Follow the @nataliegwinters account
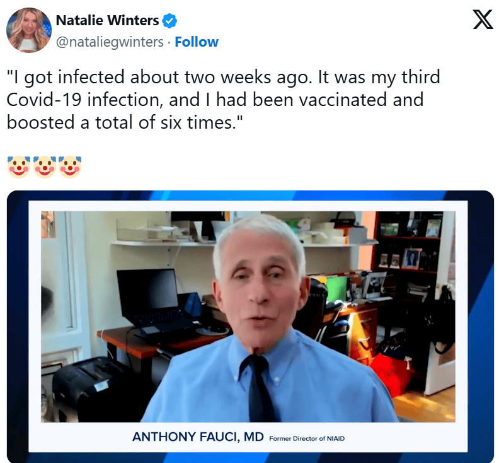Image resolution: width=499 pixels, height=463 pixels. pyautogui.click(x=197, y=42)
